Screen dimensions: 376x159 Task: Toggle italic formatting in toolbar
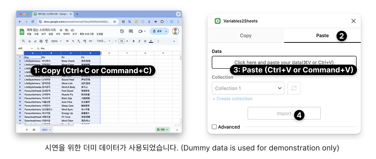[x=139, y=41]
